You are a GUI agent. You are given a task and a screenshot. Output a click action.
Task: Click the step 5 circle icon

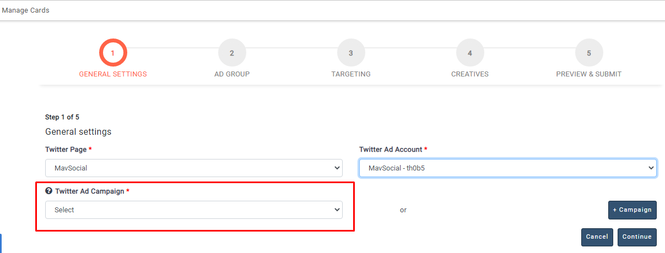pos(589,53)
